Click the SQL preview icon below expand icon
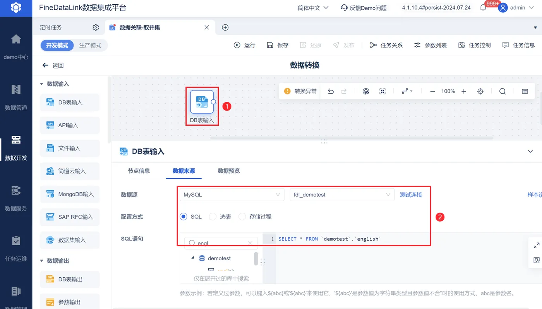This screenshot has width=542, height=309. [537, 260]
